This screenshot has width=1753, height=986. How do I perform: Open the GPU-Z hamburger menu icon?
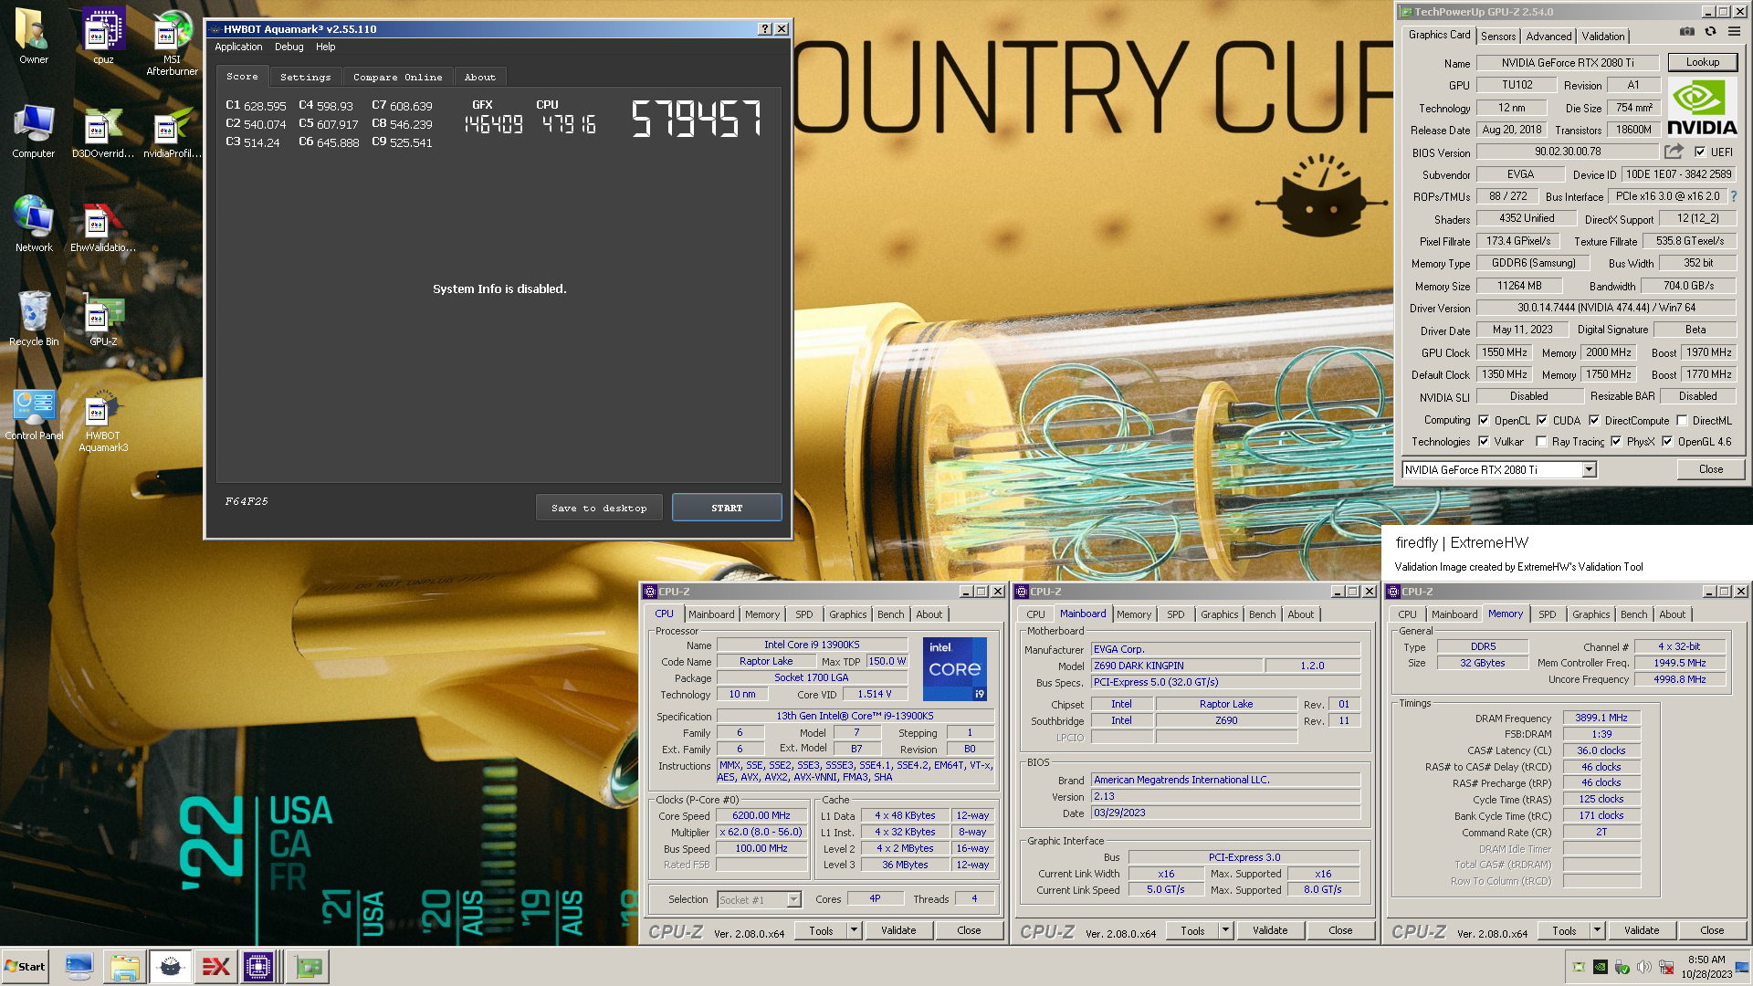1734,32
